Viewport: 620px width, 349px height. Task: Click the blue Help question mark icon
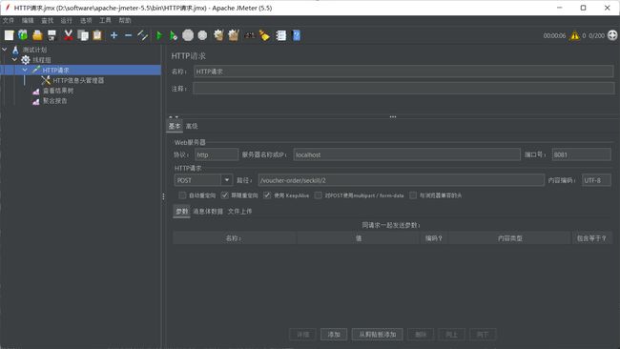296,35
